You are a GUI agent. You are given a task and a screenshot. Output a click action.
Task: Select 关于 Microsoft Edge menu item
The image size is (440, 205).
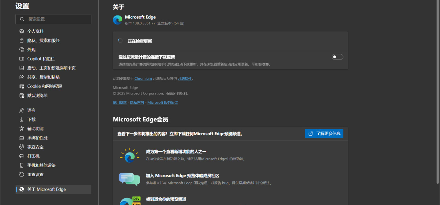point(53,189)
